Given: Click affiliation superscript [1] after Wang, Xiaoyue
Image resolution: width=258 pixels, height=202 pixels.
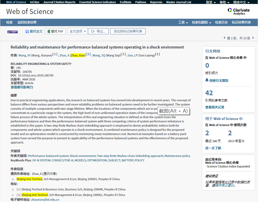Looking at the screenshot, I should tap(55, 54).
